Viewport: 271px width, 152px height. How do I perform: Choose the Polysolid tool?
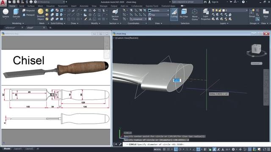28,11
